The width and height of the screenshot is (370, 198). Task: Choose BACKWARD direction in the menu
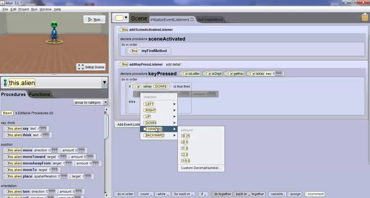click(x=159, y=135)
